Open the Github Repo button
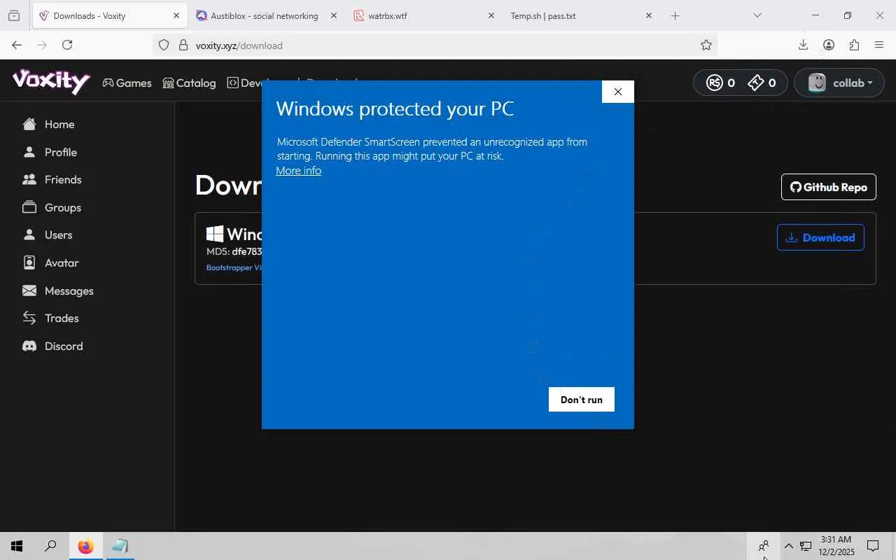This screenshot has width=896, height=560. (829, 187)
